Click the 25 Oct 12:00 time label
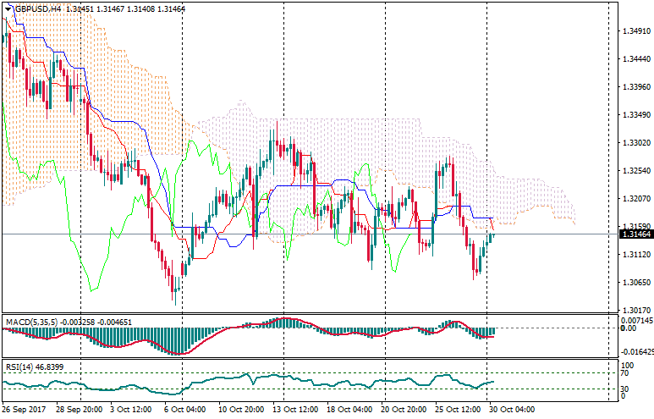Screen dimensions: 654x419 point(458,410)
